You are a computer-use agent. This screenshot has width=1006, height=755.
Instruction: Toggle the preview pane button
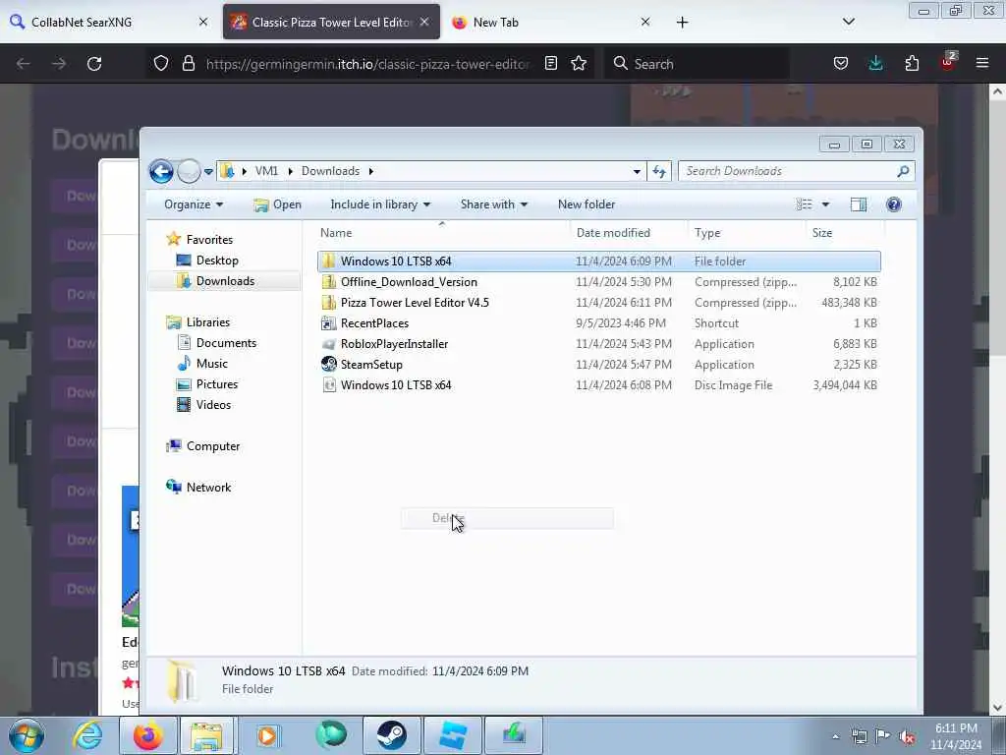(859, 204)
